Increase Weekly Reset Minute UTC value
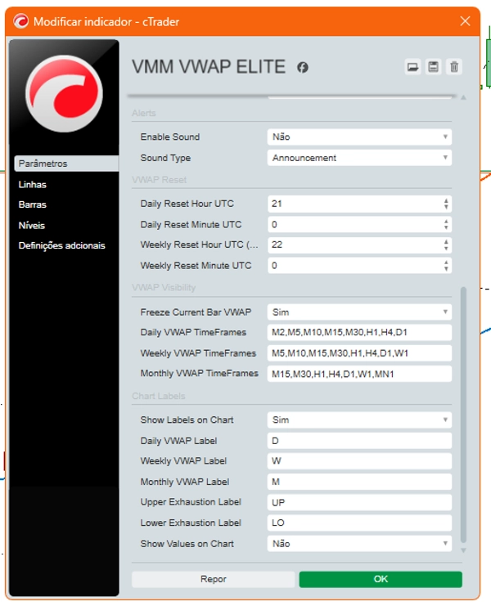Image resolution: width=491 pixels, height=606 pixels. [446, 263]
